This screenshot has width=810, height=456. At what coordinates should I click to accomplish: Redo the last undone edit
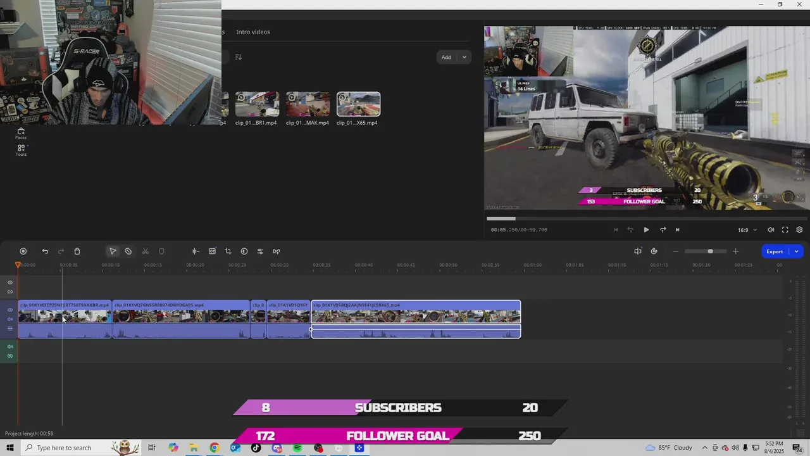click(61, 251)
